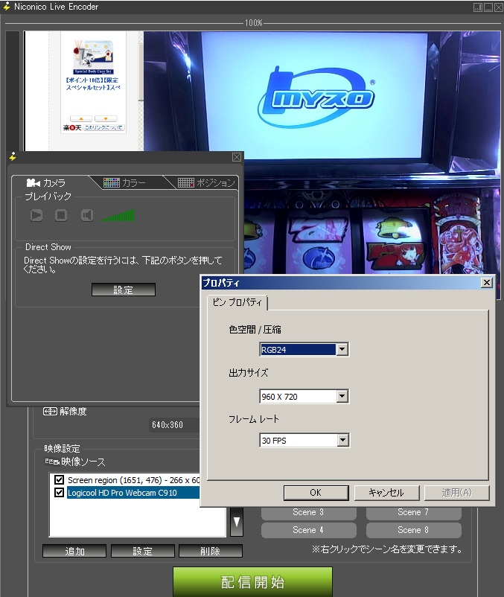Switch to the カラー tab
Screen dimensions: 504x597
point(124,183)
